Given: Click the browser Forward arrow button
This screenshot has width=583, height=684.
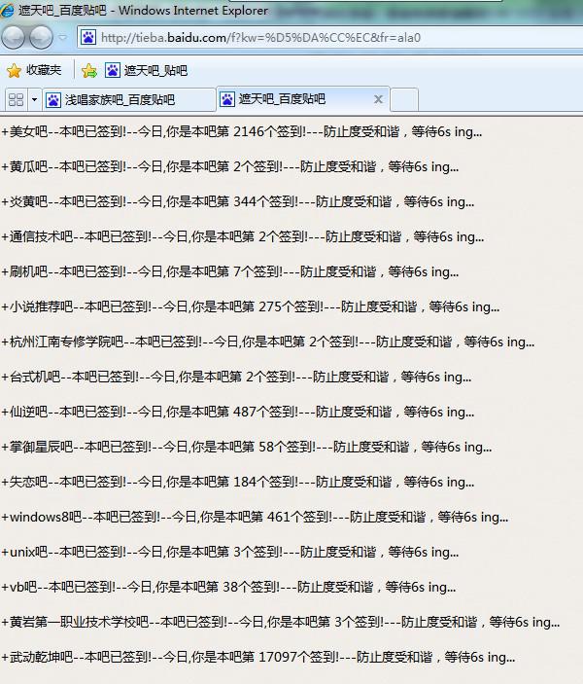Looking at the screenshot, I should click(x=41, y=38).
